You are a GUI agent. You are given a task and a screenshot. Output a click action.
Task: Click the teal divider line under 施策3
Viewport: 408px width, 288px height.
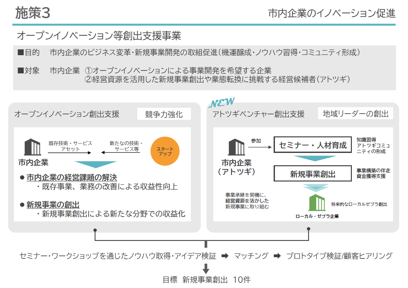(x=204, y=25)
